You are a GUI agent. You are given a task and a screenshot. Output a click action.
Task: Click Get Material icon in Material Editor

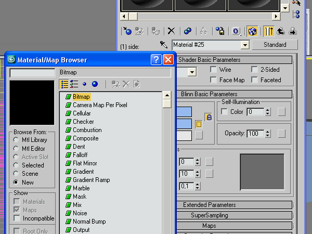click(127, 31)
